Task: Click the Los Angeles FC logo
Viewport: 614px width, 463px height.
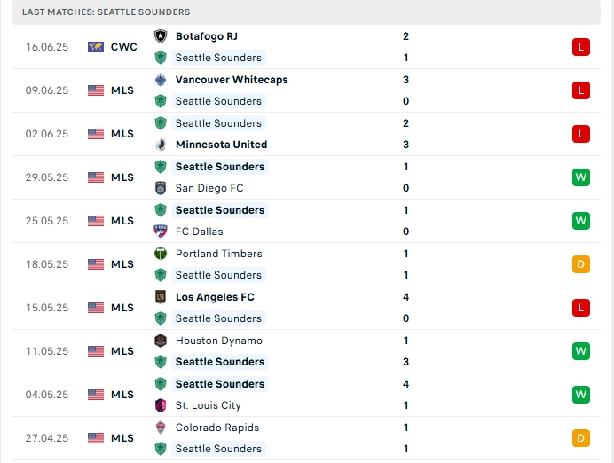Action: click(161, 297)
